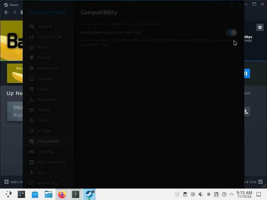The height and width of the screenshot is (200, 267).
Task: Pause the current download with blue button
Action: point(247,73)
